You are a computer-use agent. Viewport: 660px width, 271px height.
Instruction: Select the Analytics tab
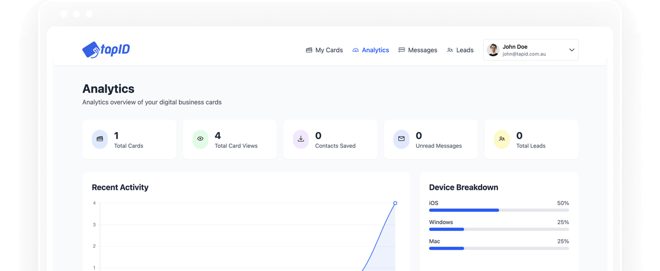(371, 50)
